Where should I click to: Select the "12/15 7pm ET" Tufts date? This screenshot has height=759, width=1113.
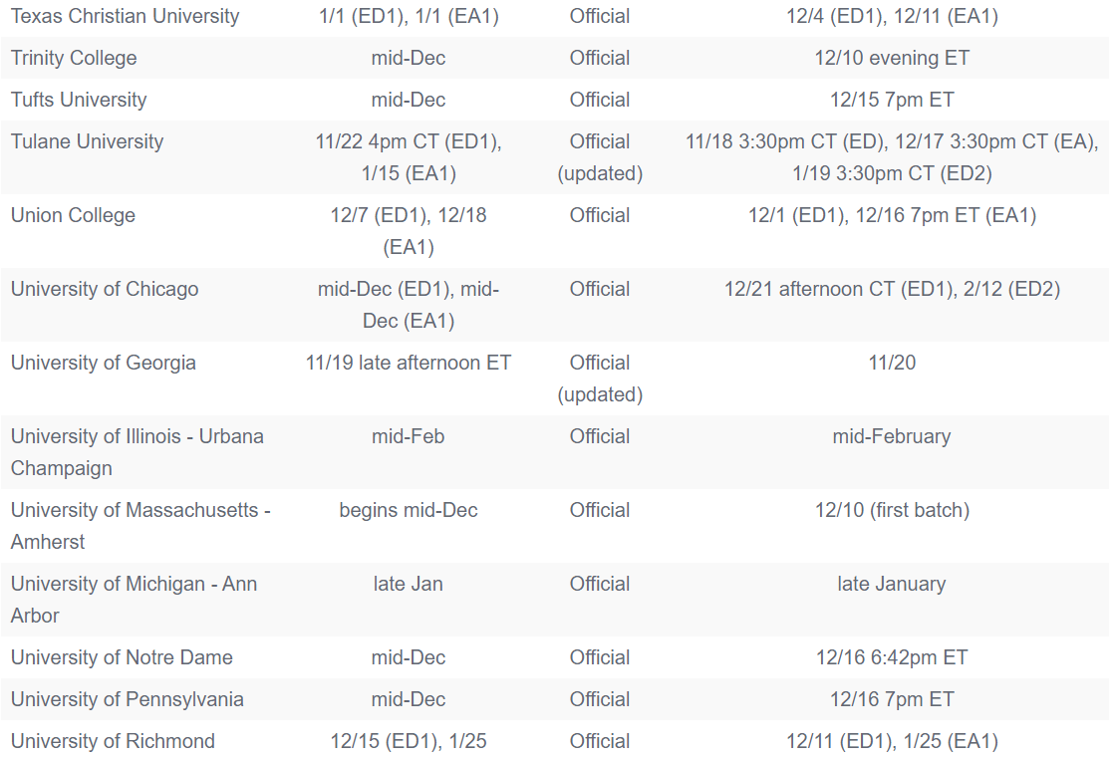coord(892,100)
